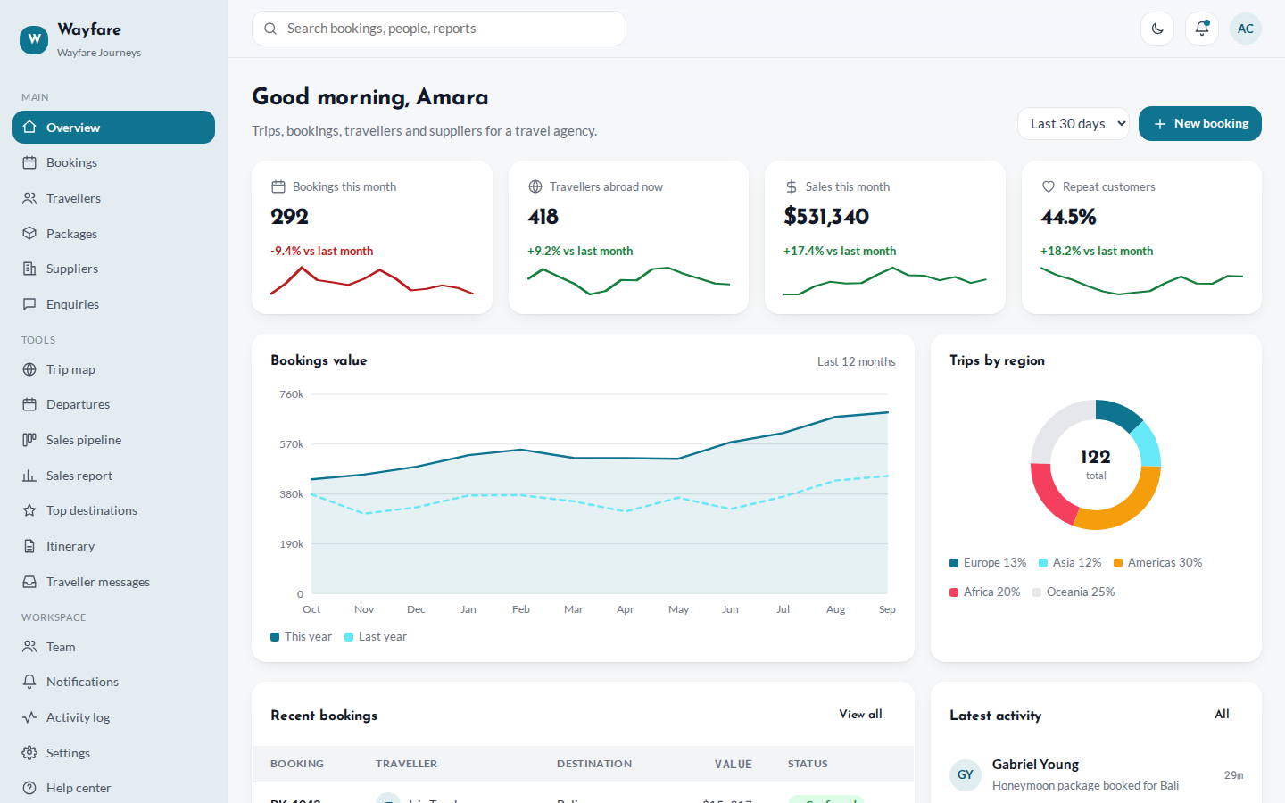Open Departures calendar icon in sidebar

click(x=29, y=404)
